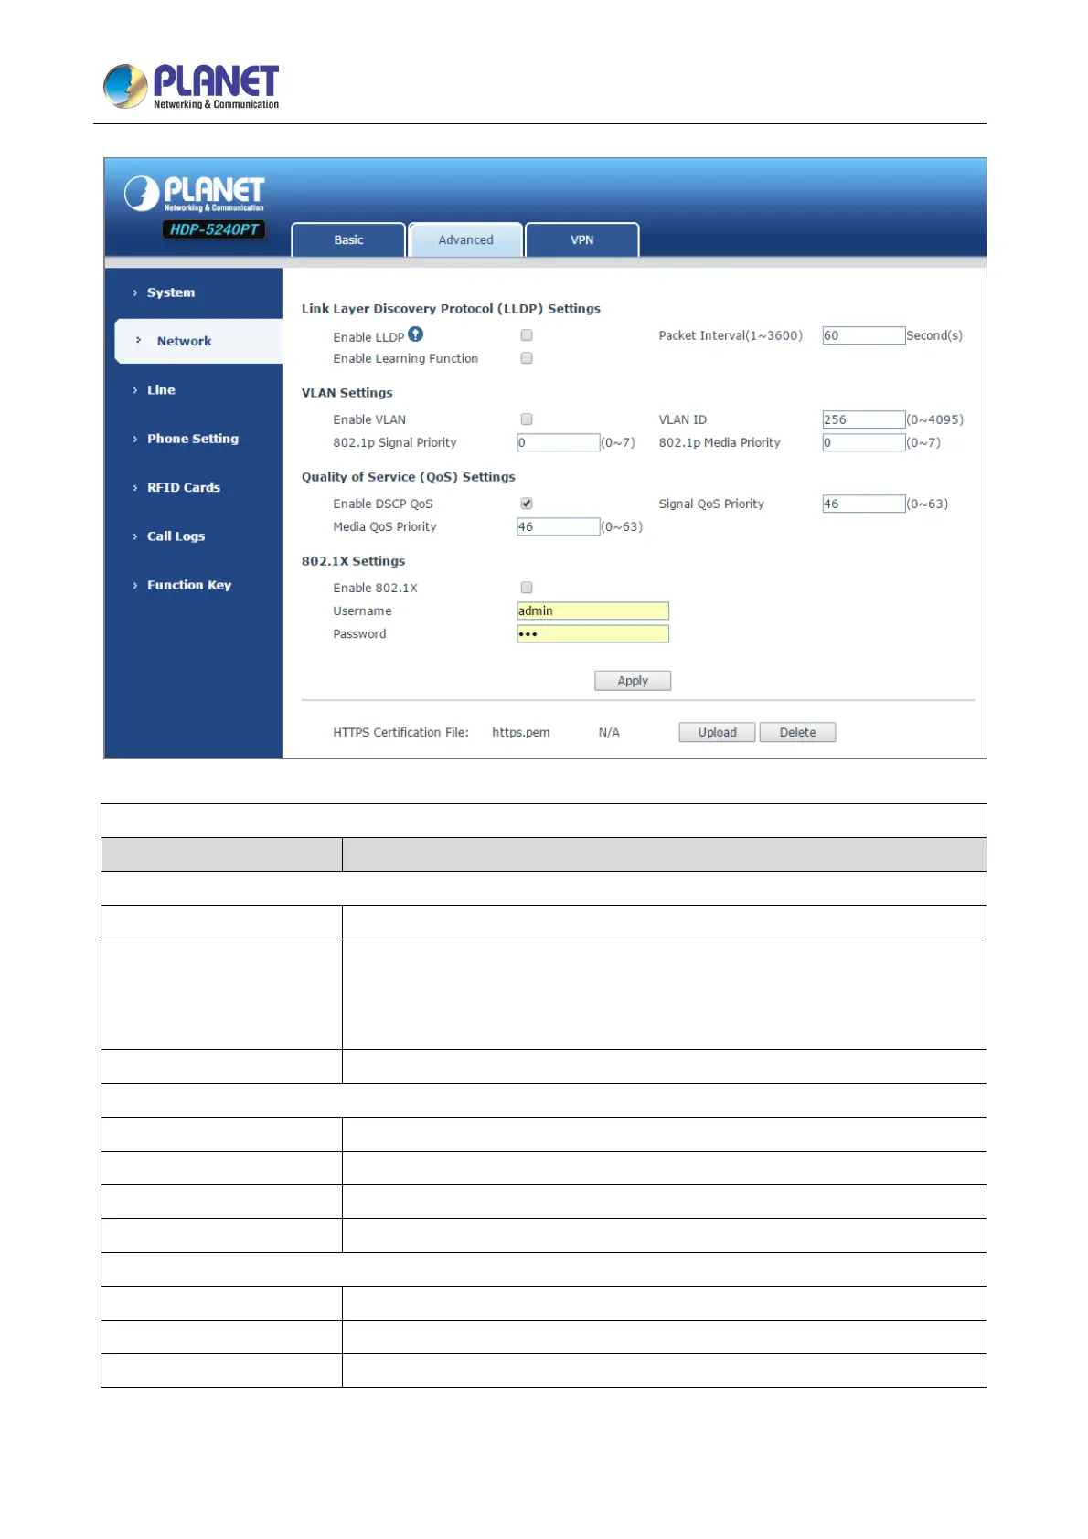Click the Apply button
The height and width of the screenshot is (1539, 1088).
click(633, 681)
